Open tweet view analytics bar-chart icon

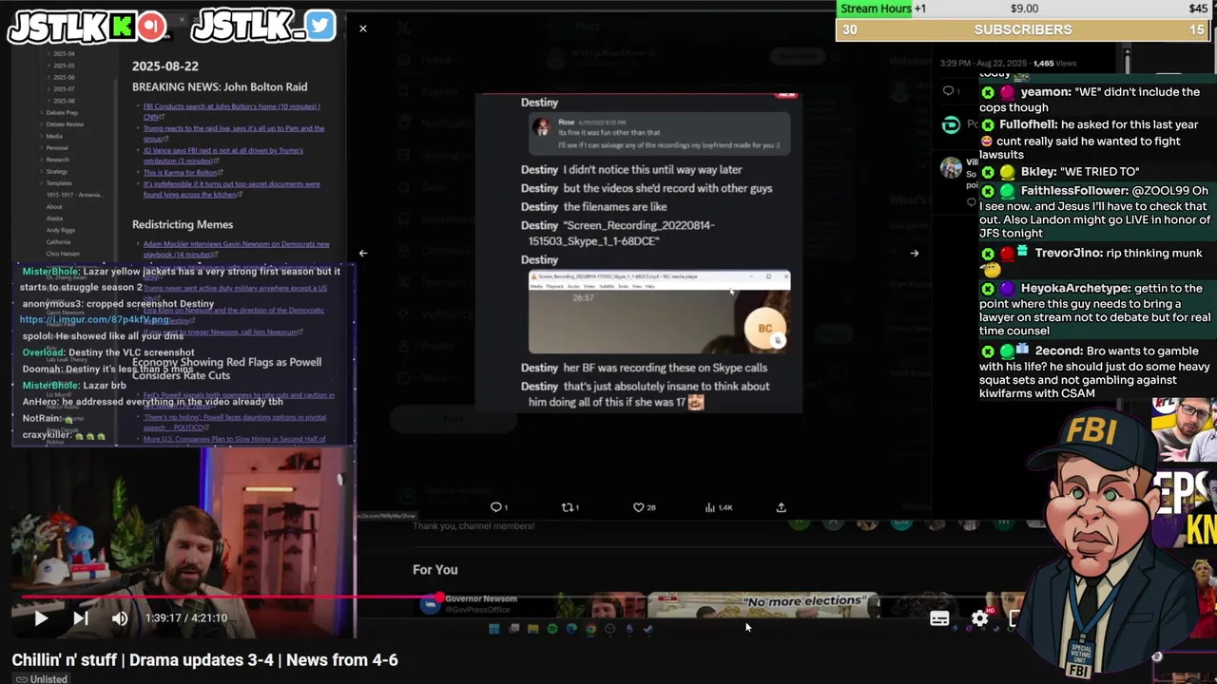click(709, 507)
